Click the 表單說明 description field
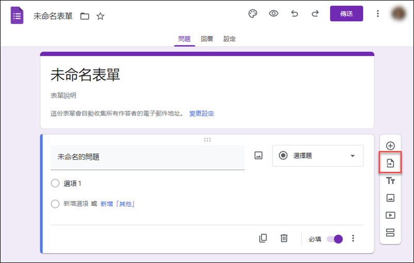Screen dimensions: 414x263 click(x=63, y=95)
